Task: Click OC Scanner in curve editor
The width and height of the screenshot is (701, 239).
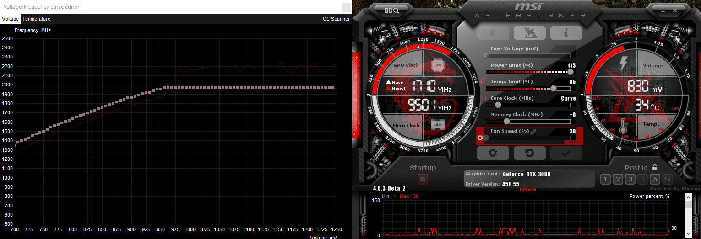Action: pos(336,19)
